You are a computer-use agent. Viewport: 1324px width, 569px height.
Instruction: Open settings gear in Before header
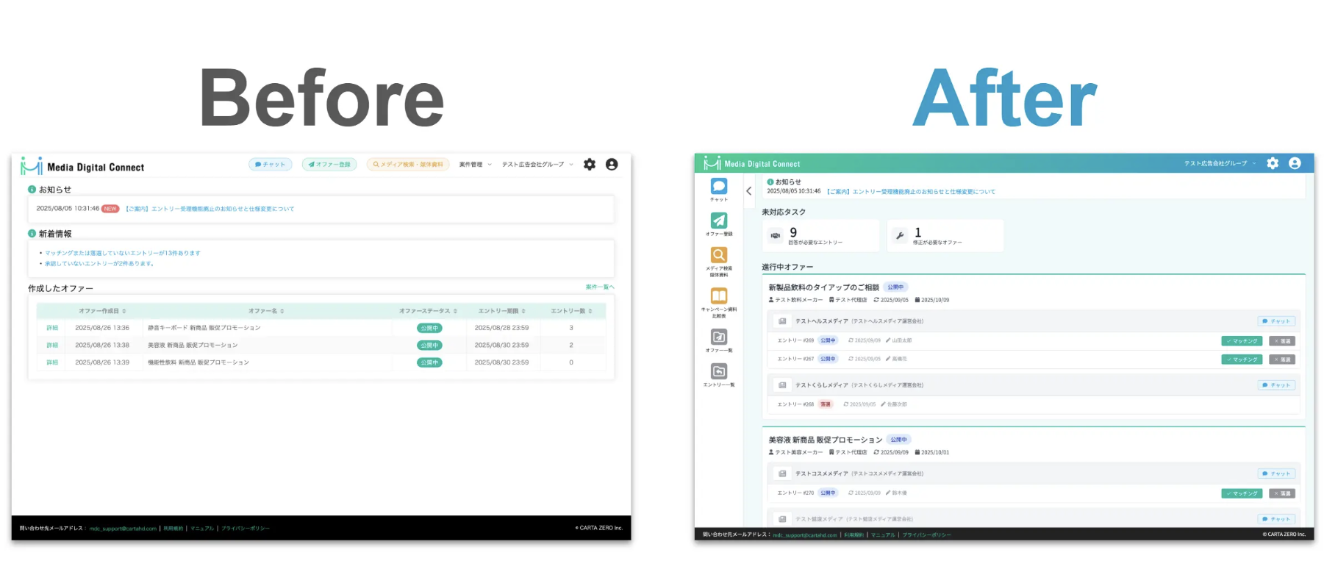(589, 165)
